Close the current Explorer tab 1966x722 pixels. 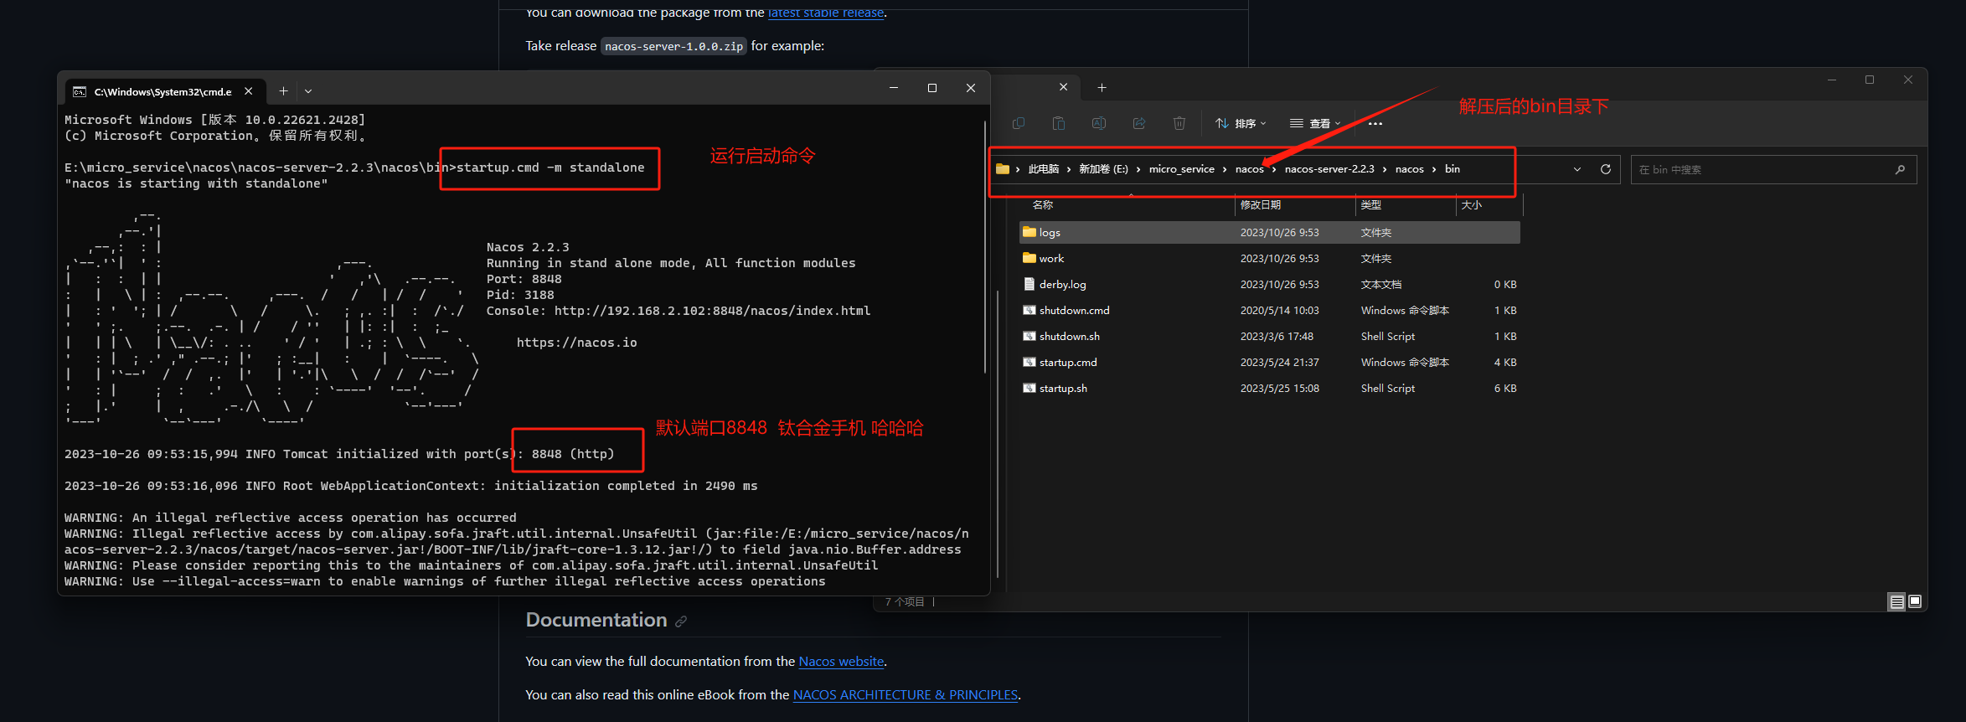[1063, 87]
